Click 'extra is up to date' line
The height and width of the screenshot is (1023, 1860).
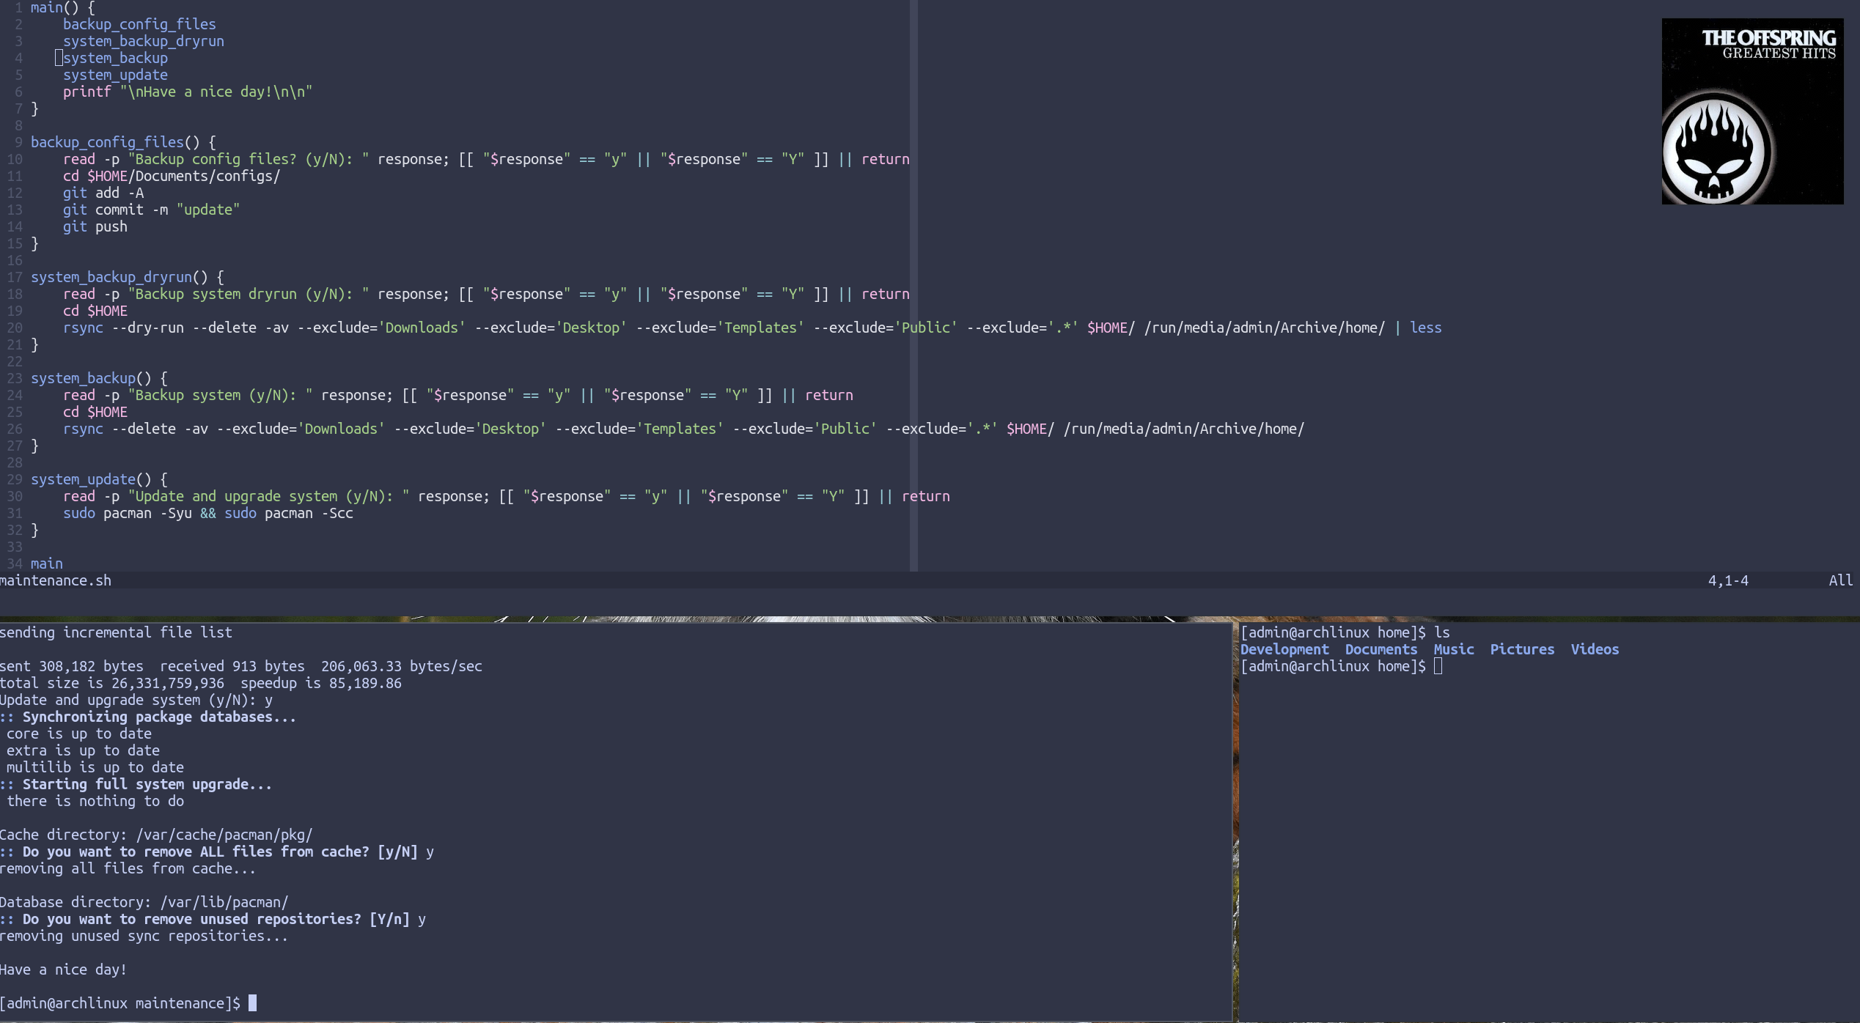point(83,750)
